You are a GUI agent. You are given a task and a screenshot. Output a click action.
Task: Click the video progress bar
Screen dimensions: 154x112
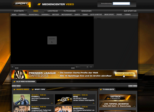(45, 67)
